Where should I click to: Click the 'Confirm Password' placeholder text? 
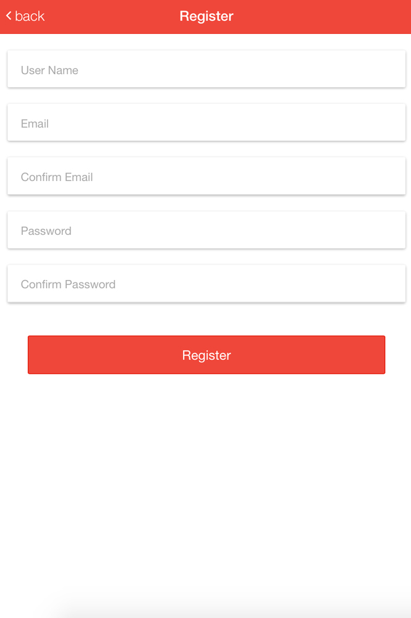point(68,284)
